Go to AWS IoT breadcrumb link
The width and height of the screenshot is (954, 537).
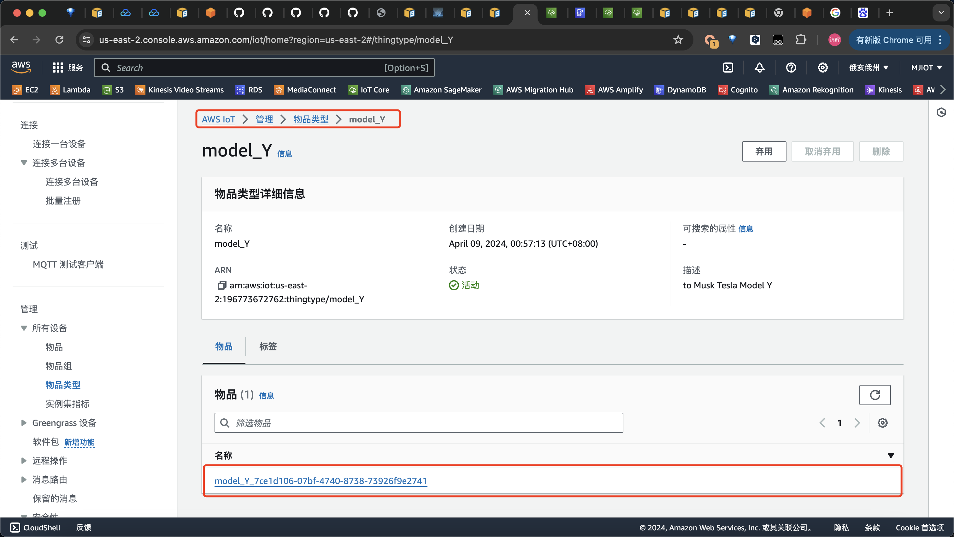(218, 119)
